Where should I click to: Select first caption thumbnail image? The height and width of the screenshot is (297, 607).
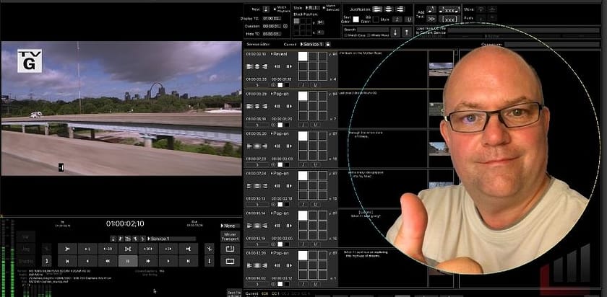click(x=441, y=69)
